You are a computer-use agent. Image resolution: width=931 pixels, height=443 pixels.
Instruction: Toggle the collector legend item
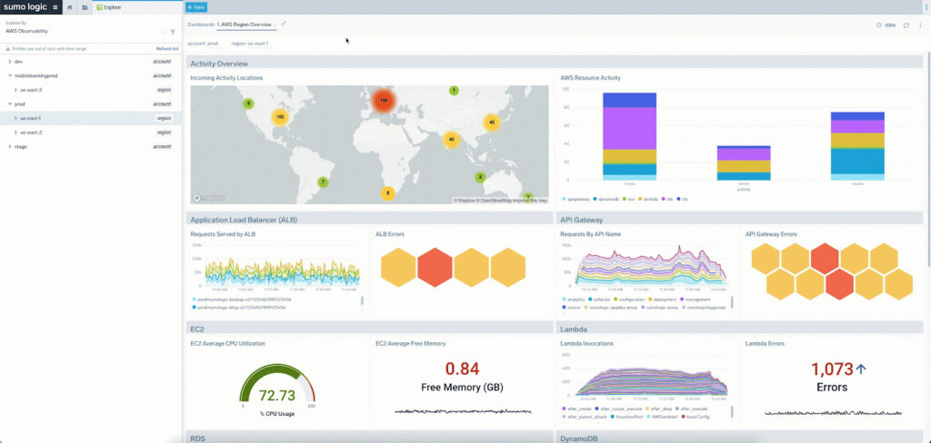[x=600, y=300]
